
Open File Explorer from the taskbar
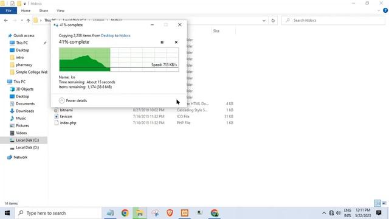click(140, 213)
